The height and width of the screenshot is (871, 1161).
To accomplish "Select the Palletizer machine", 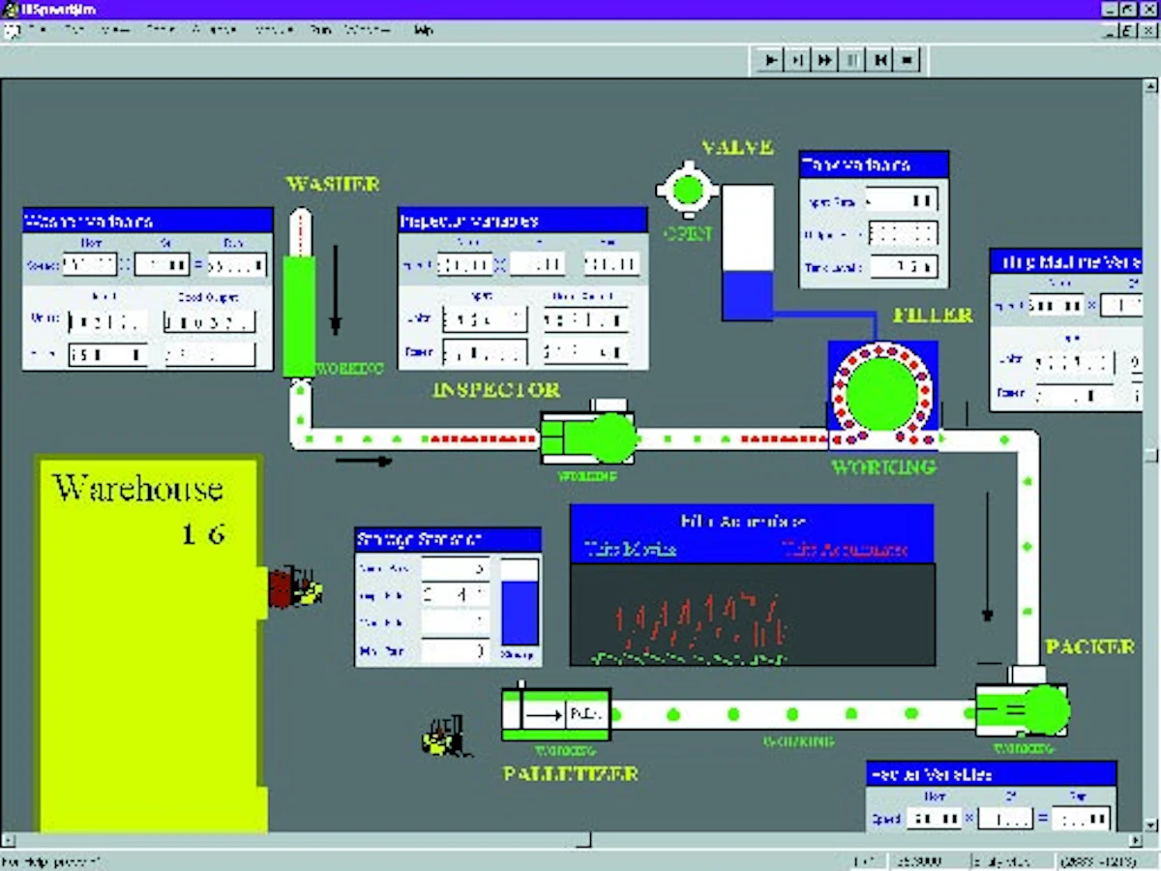I will (x=555, y=715).
